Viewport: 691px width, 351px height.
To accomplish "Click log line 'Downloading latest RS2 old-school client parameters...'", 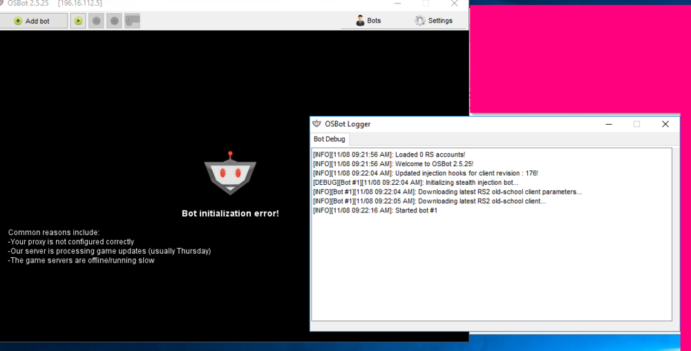I will click(447, 192).
